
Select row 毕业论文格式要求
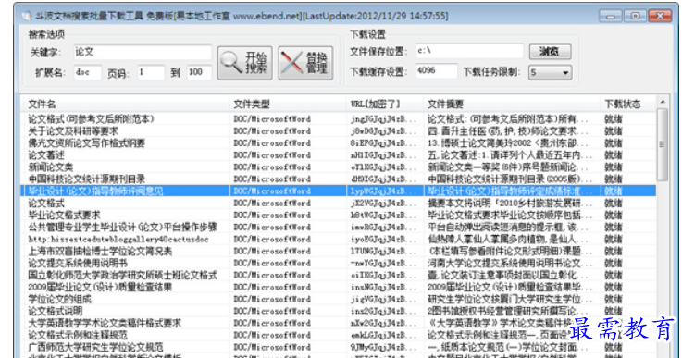pyautogui.click(x=339, y=215)
